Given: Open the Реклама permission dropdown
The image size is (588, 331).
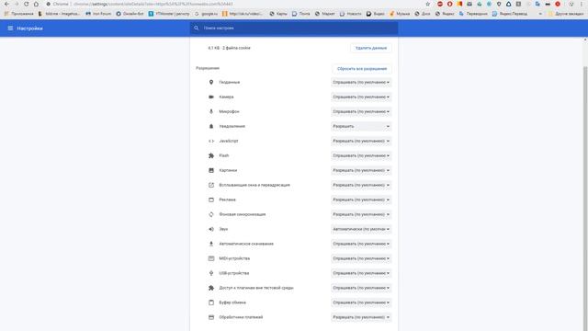Looking at the screenshot, I should point(361,200).
